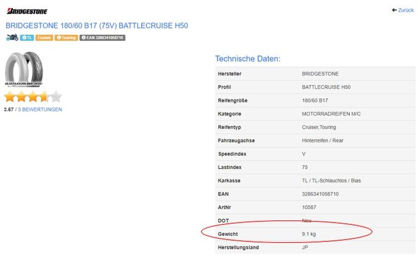Click the Technische Daten heading
The width and height of the screenshot is (420, 258).
coord(248,59)
